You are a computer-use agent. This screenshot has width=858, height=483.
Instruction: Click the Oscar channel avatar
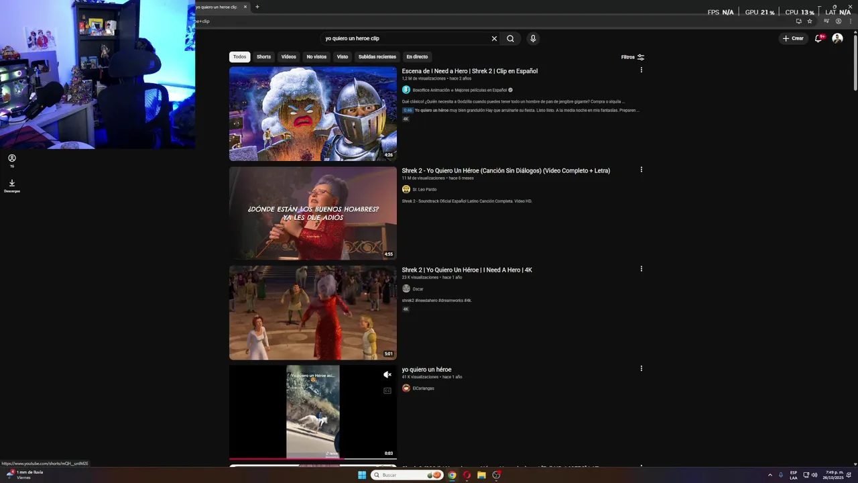point(406,288)
